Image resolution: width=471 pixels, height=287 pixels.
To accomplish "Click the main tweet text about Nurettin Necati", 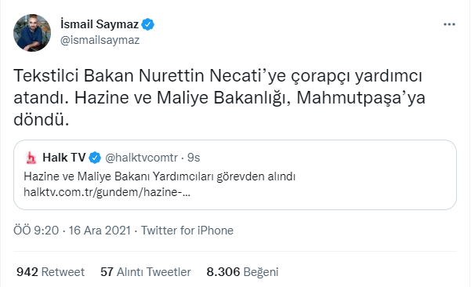I will (x=219, y=97).
